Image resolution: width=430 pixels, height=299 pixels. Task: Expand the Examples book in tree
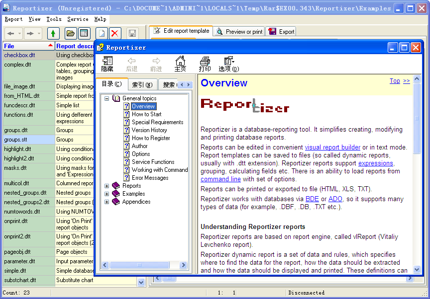tap(107, 194)
